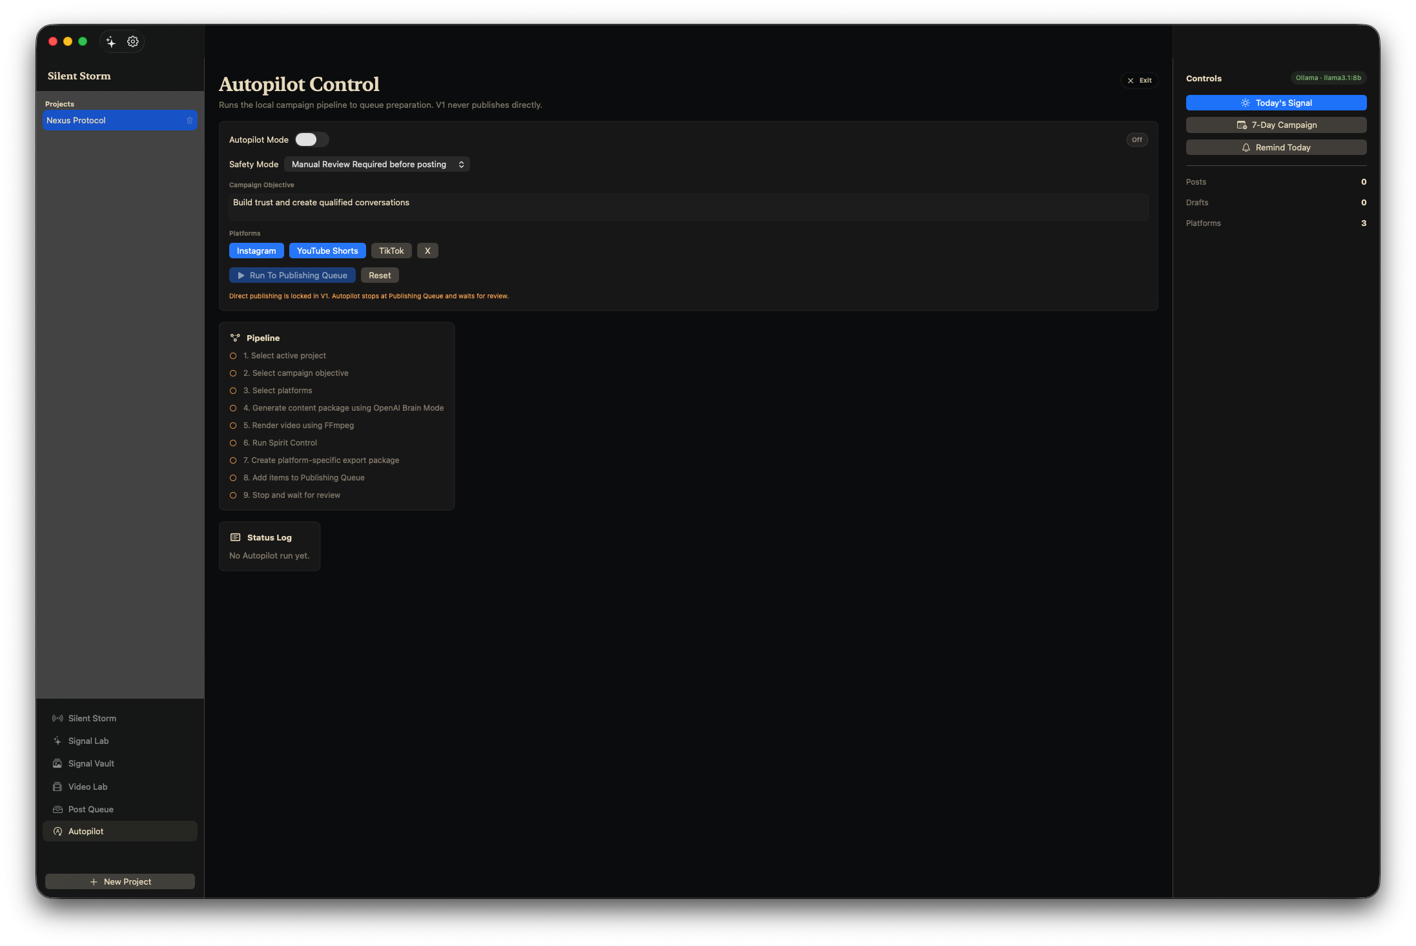The height and width of the screenshot is (946, 1416).
Task: Edit Campaign Objective text field
Action: click(688, 207)
